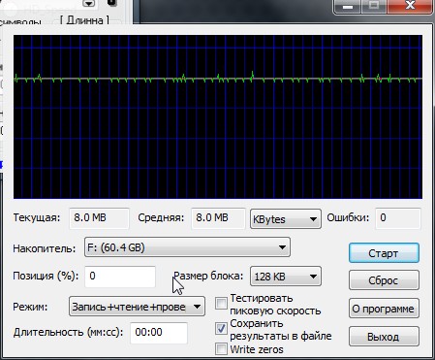Open the KBytes units dropdown

tap(286, 219)
